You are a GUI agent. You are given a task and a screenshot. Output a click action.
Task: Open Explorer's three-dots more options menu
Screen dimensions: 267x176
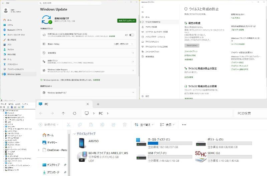[x=184, y=125]
